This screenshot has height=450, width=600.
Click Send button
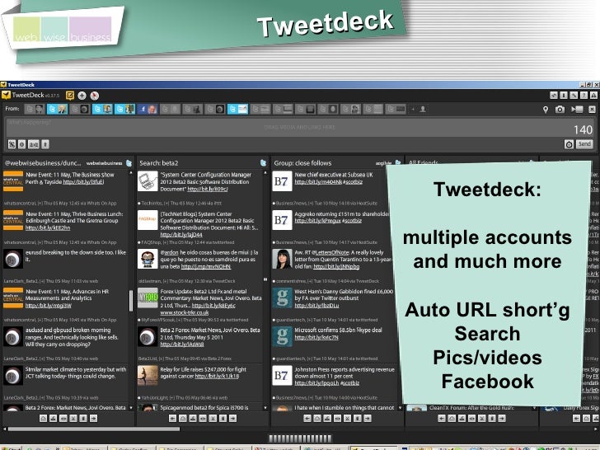pos(584,144)
